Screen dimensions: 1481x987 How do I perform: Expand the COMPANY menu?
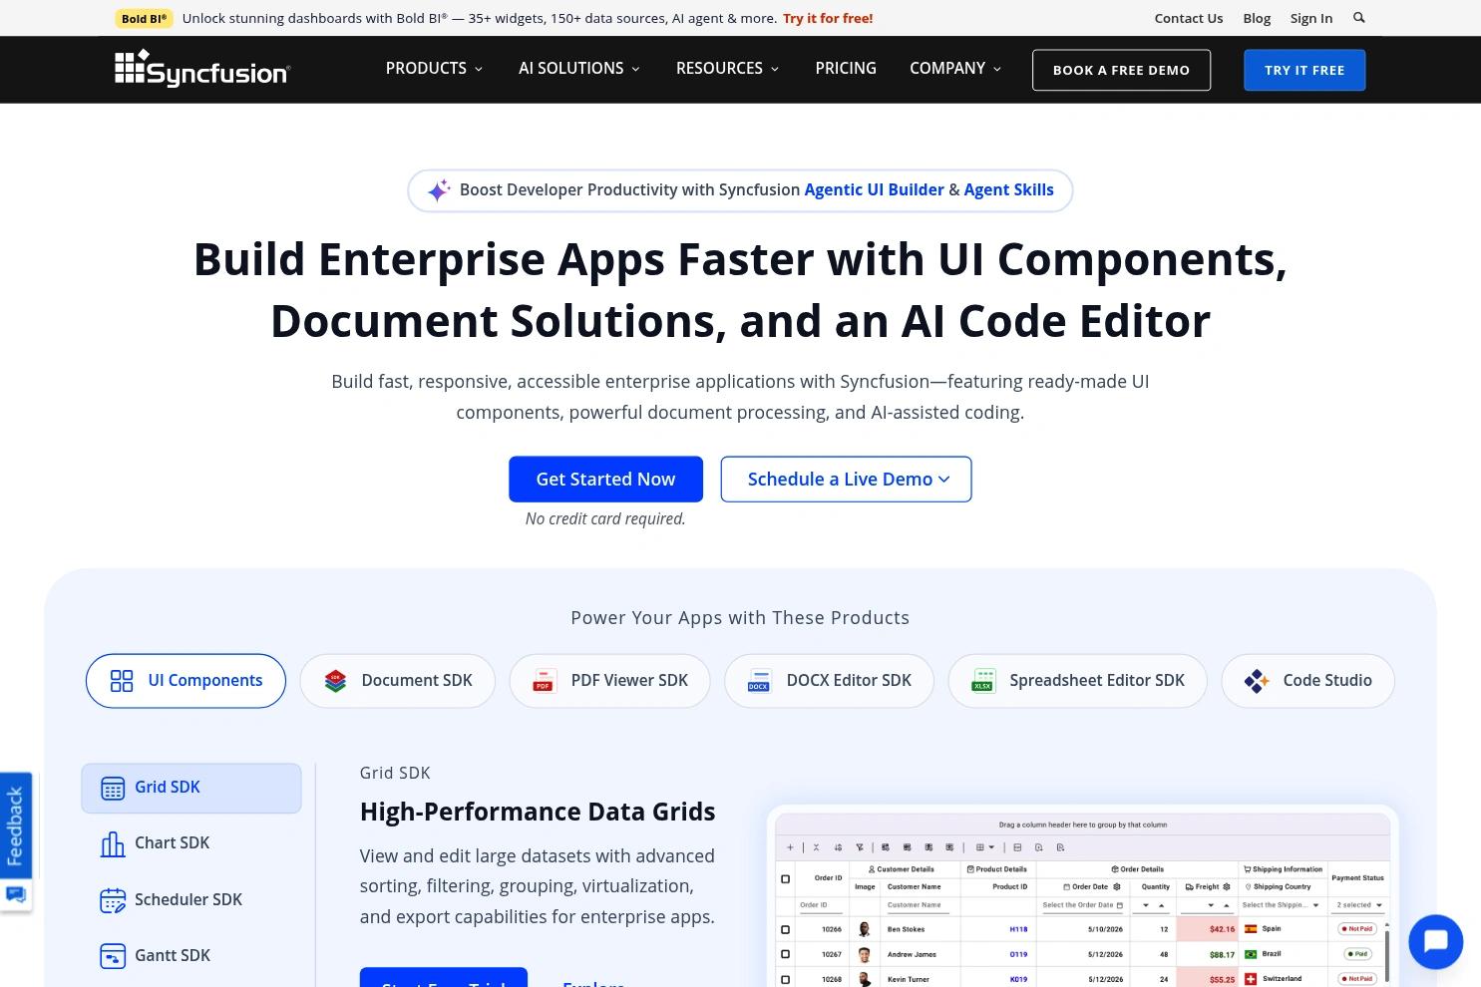point(955,69)
